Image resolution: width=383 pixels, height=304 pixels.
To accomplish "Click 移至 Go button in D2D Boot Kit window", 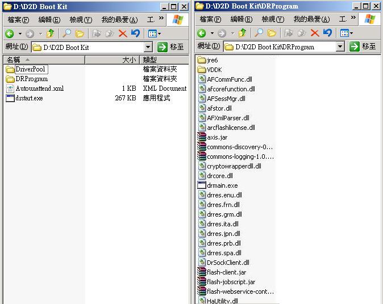I will (x=170, y=47).
